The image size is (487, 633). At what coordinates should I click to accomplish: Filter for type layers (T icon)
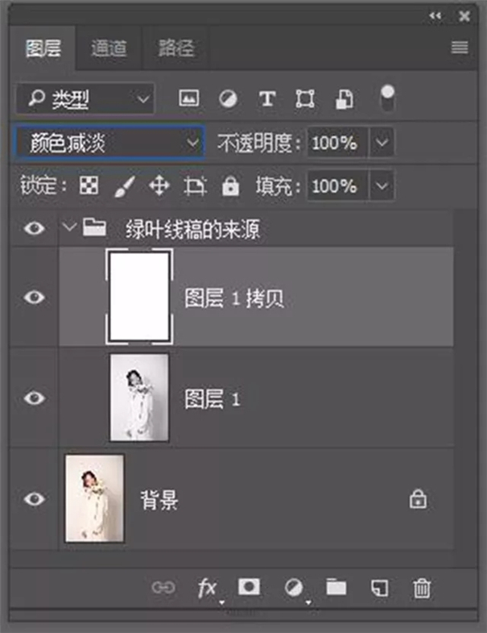(x=267, y=98)
